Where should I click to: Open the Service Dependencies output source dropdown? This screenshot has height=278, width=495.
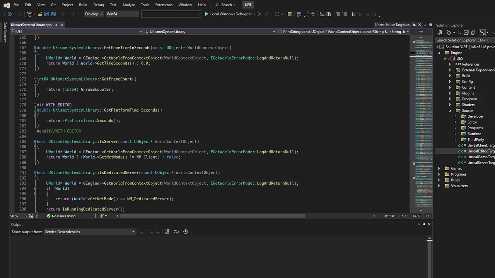coord(89,232)
